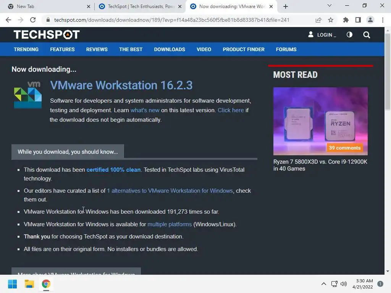Open Chrome extensions puzzle icon
The height and width of the screenshot is (293, 391).
(x=346, y=20)
